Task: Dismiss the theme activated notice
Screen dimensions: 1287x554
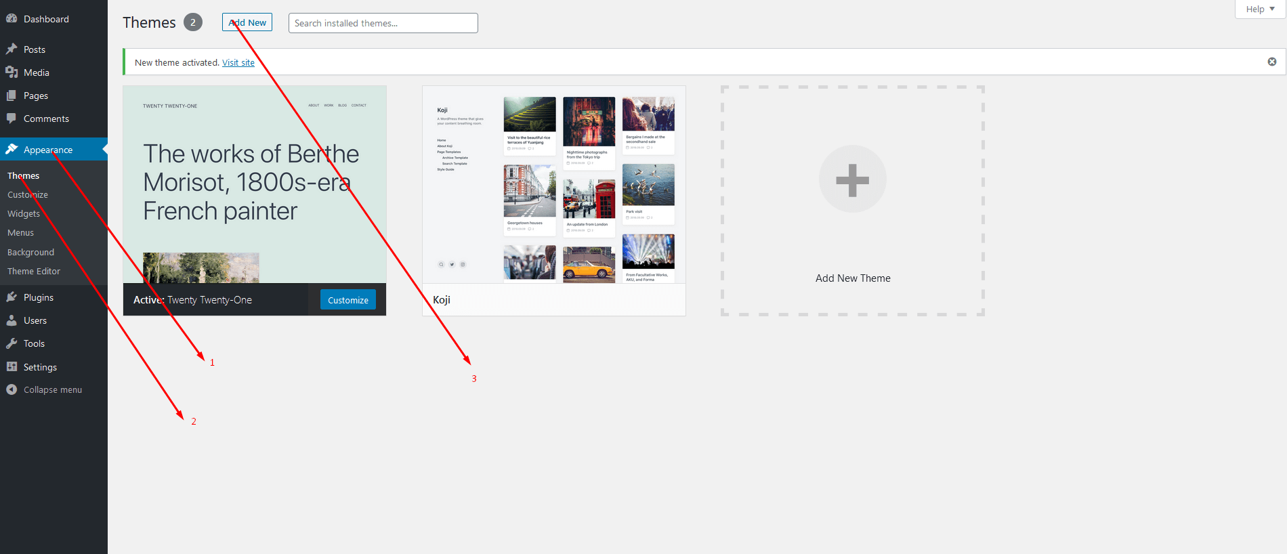Action: [1271, 62]
